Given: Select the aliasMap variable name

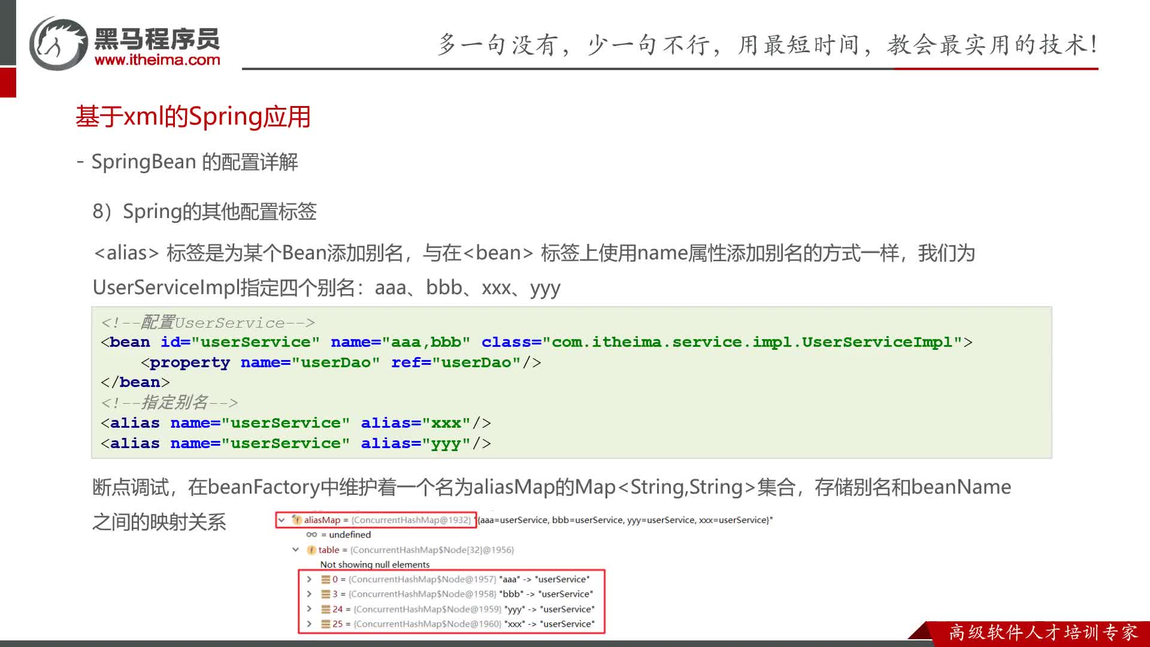Looking at the screenshot, I should click(x=322, y=520).
